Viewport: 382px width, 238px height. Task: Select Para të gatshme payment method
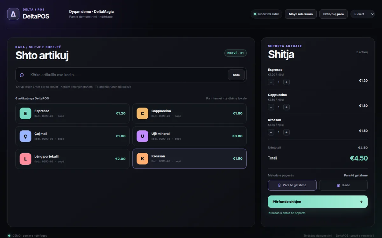(292, 185)
